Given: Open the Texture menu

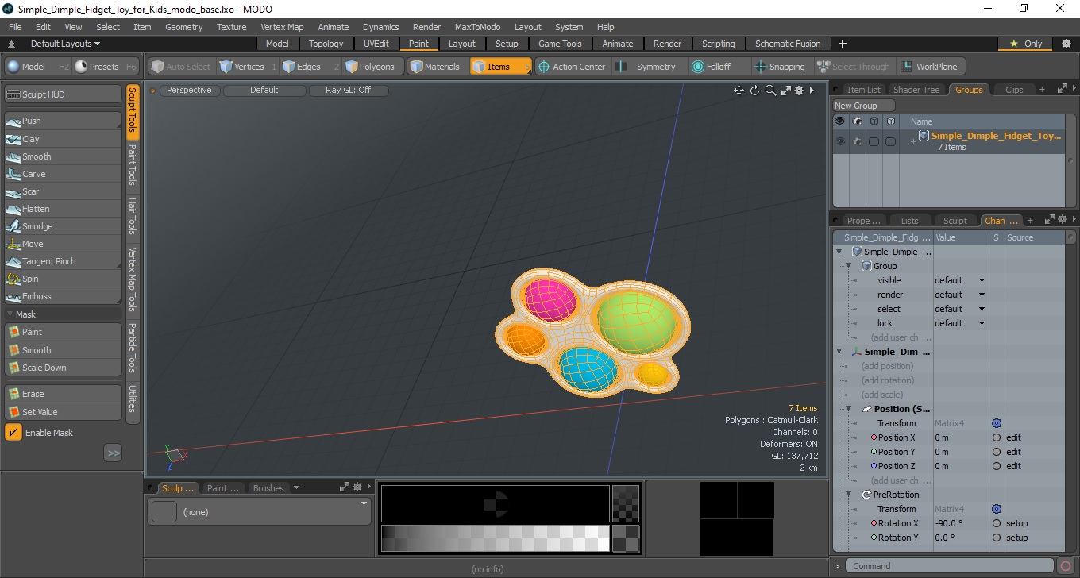Looking at the screenshot, I should pyautogui.click(x=231, y=27).
